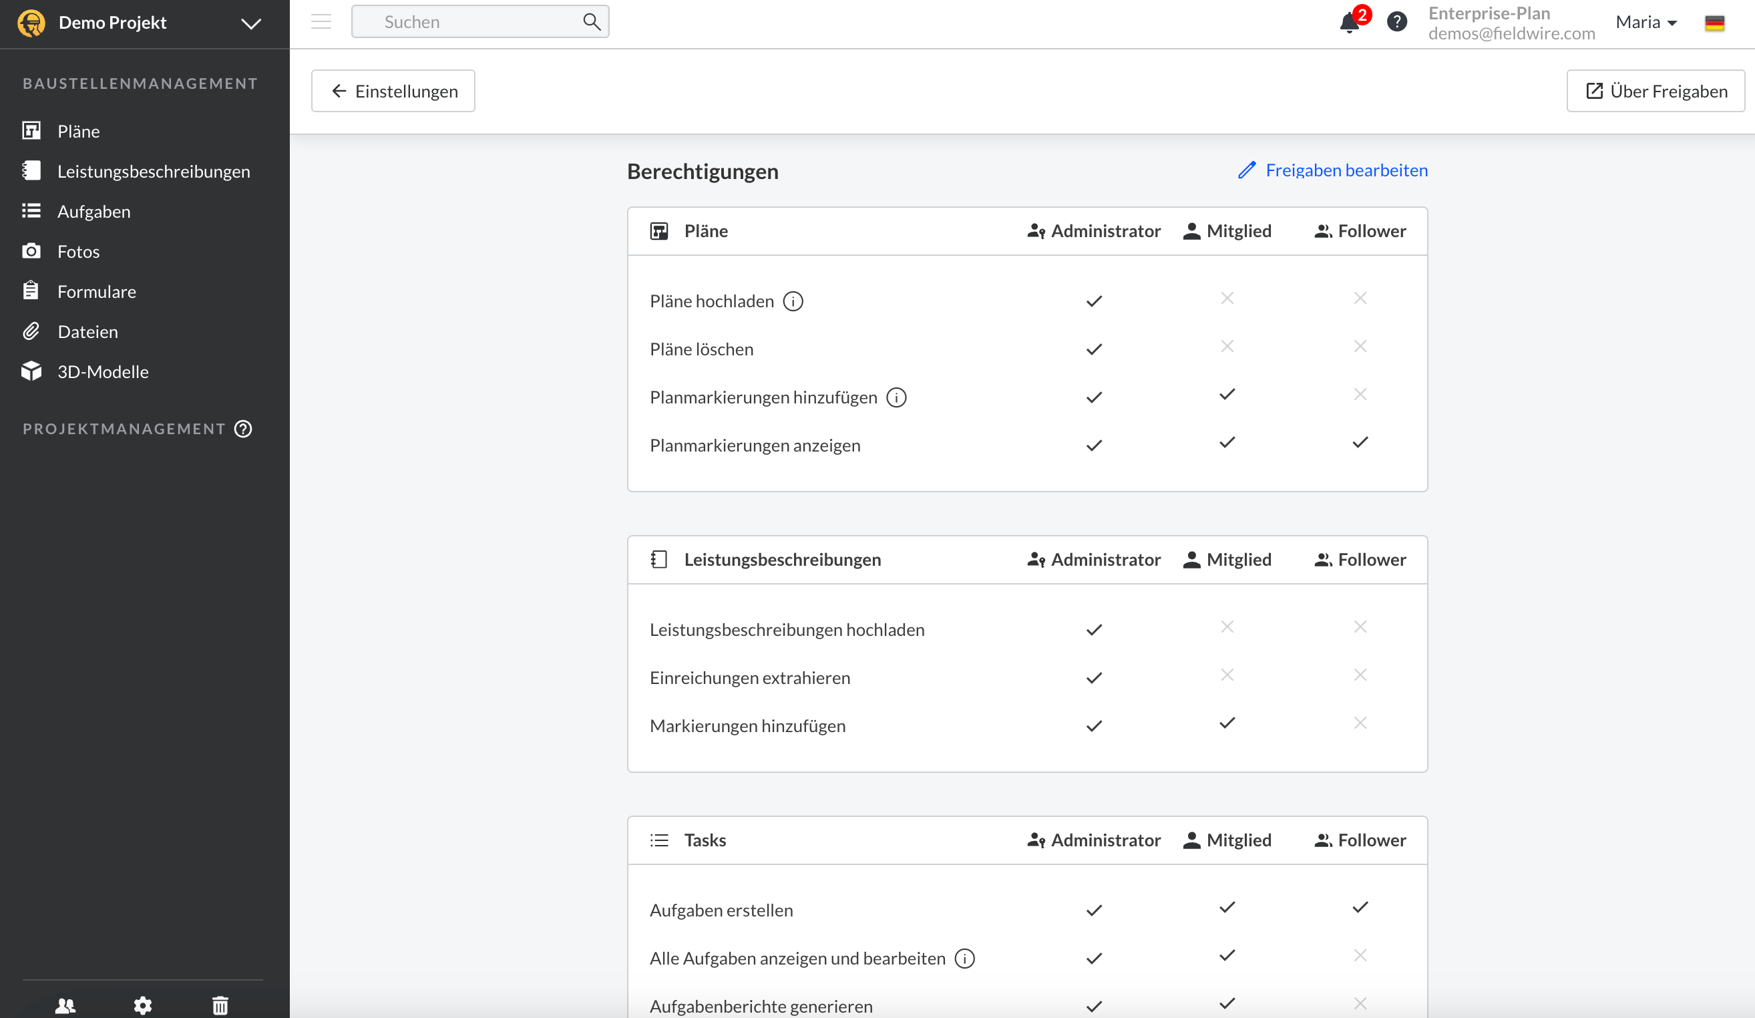The height and width of the screenshot is (1018, 1755).
Task: Open Pläne in the sidebar
Action: click(x=79, y=131)
